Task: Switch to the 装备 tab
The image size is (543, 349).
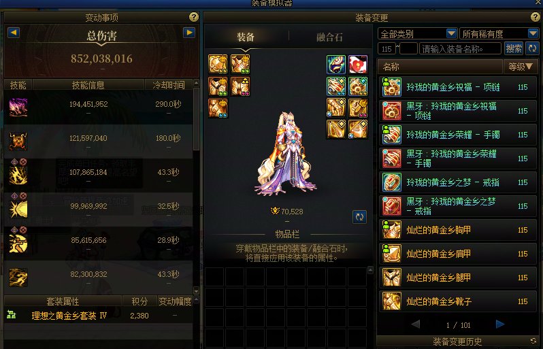Action: coord(246,37)
